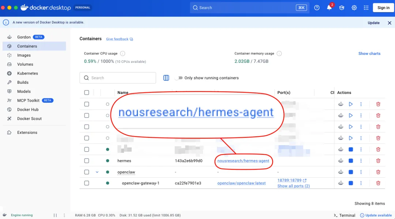Open the settings gear icon
Viewport: 395px width, 219px height.
click(x=354, y=8)
